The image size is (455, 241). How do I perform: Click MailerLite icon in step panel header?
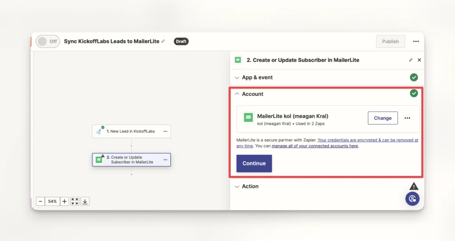(x=238, y=60)
